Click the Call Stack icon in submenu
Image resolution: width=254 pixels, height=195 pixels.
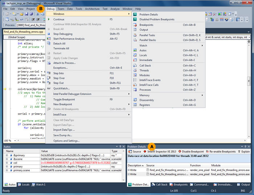click(135, 65)
